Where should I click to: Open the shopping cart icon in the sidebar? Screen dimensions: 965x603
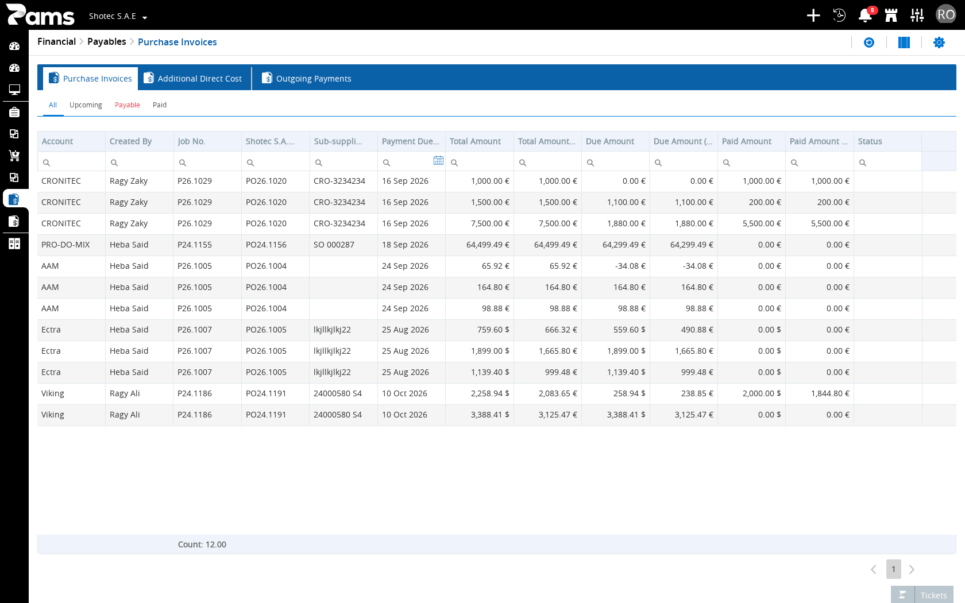(14, 156)
